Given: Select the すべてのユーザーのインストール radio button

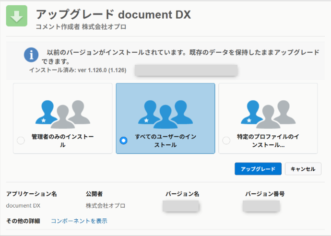Looking at the screenshot, I should [123, 141].
